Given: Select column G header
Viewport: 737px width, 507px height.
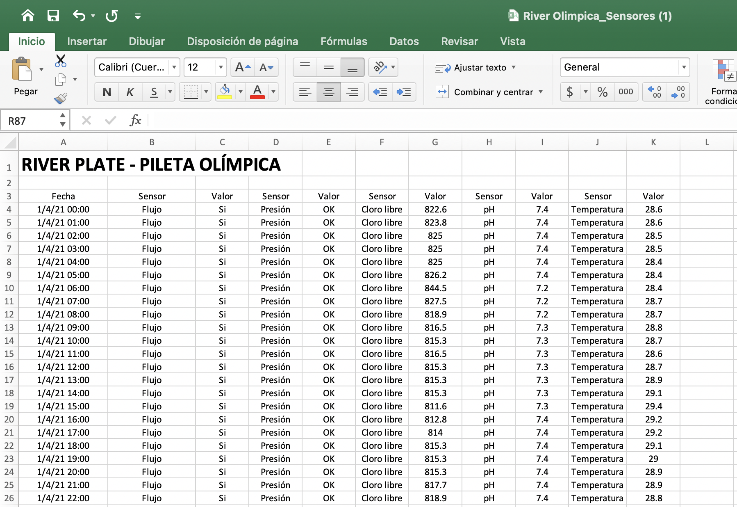Looking at the screenshot, I should [435, 142].
